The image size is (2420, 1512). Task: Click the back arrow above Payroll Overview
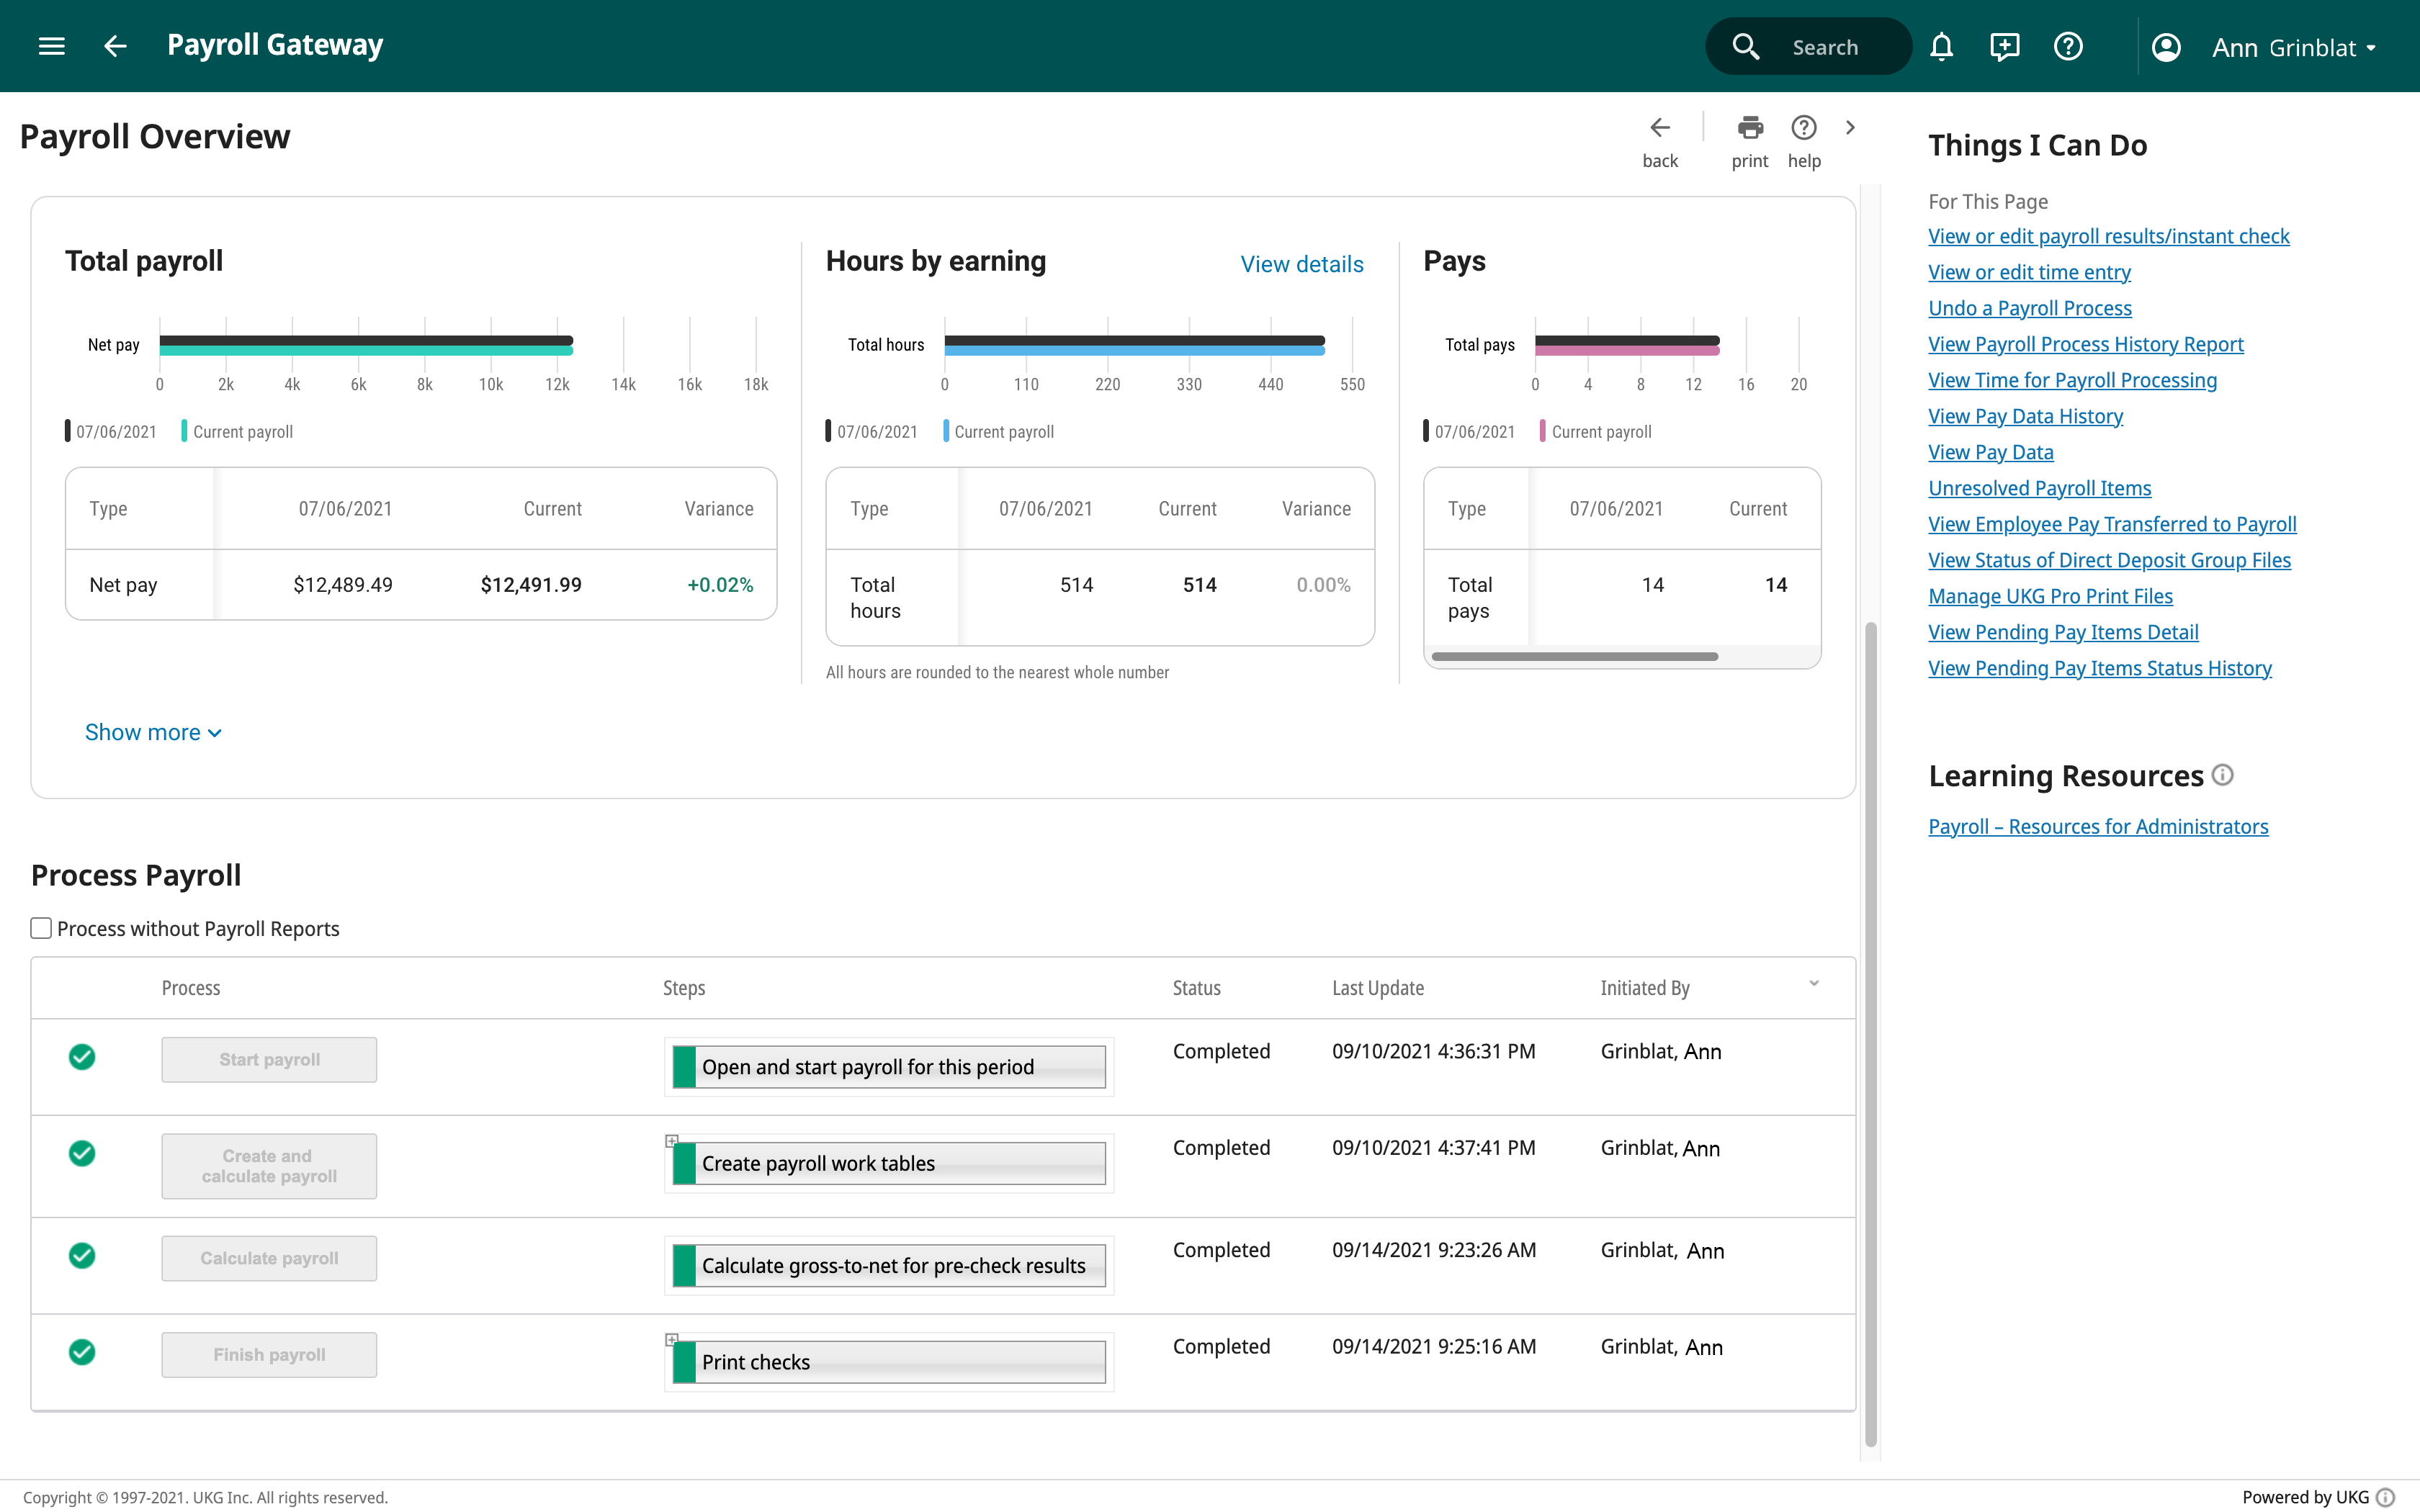tap(1660, 128)
